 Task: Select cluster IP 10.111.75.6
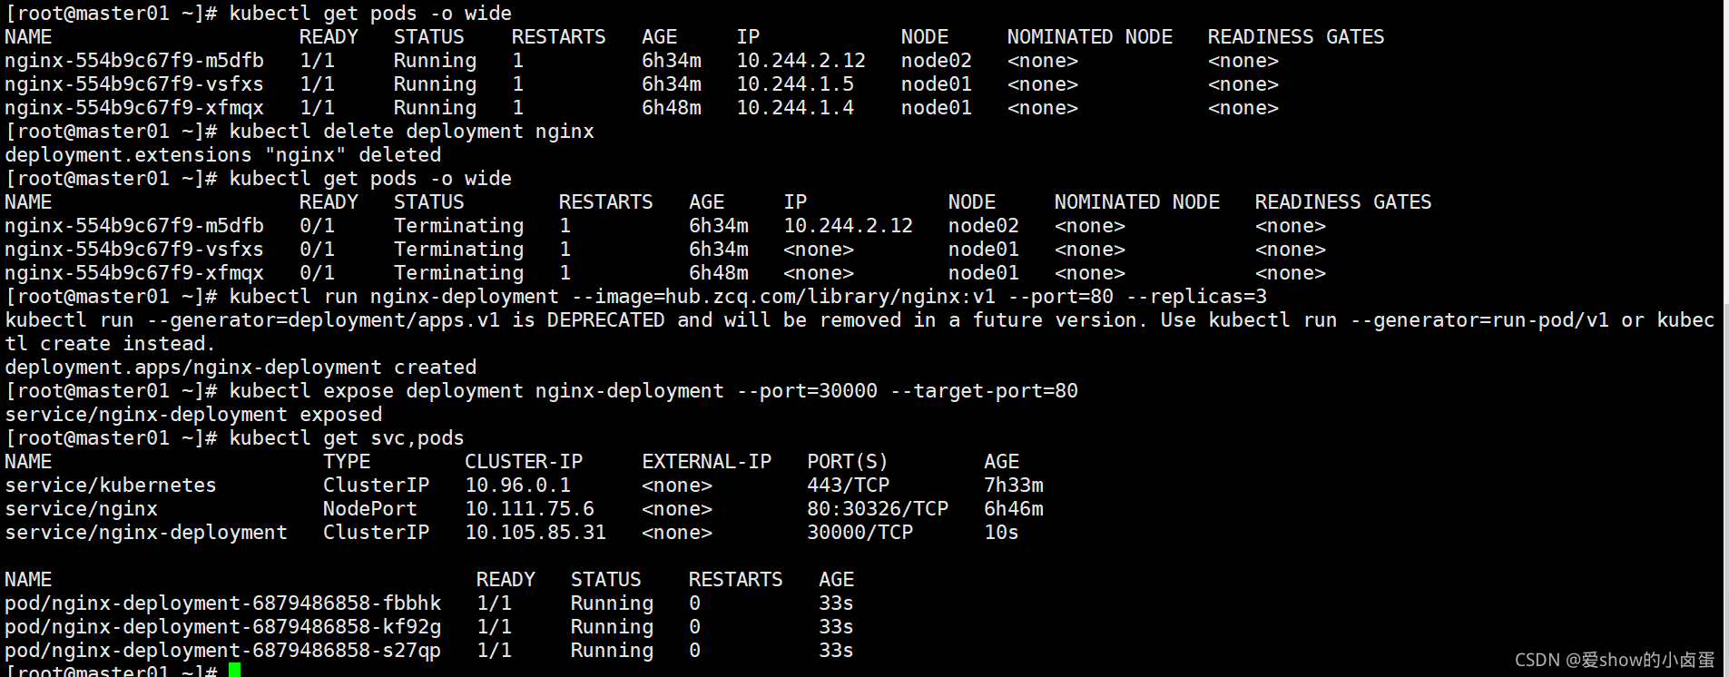[529, 509]
